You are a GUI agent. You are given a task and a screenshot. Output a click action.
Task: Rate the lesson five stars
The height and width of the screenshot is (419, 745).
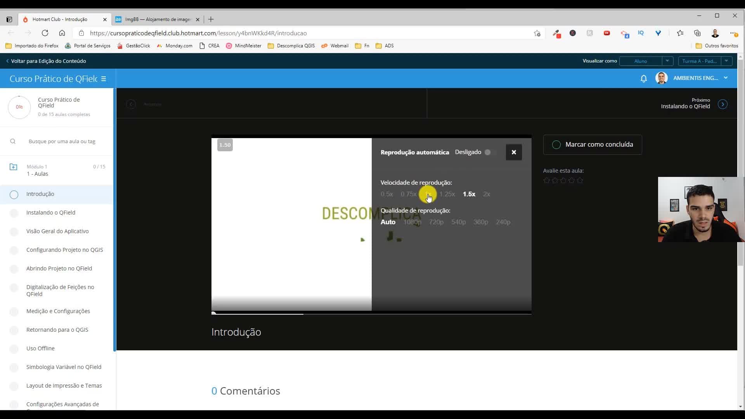coord(580,180)
